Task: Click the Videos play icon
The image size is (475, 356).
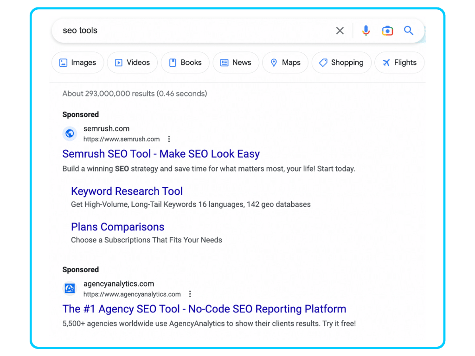Action: point(120,62)
